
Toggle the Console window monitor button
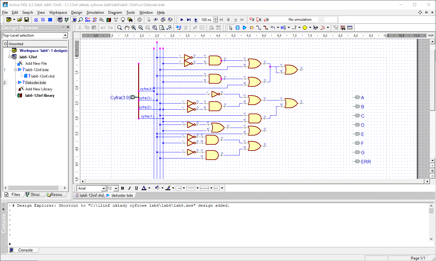click(x=74, y=20)
